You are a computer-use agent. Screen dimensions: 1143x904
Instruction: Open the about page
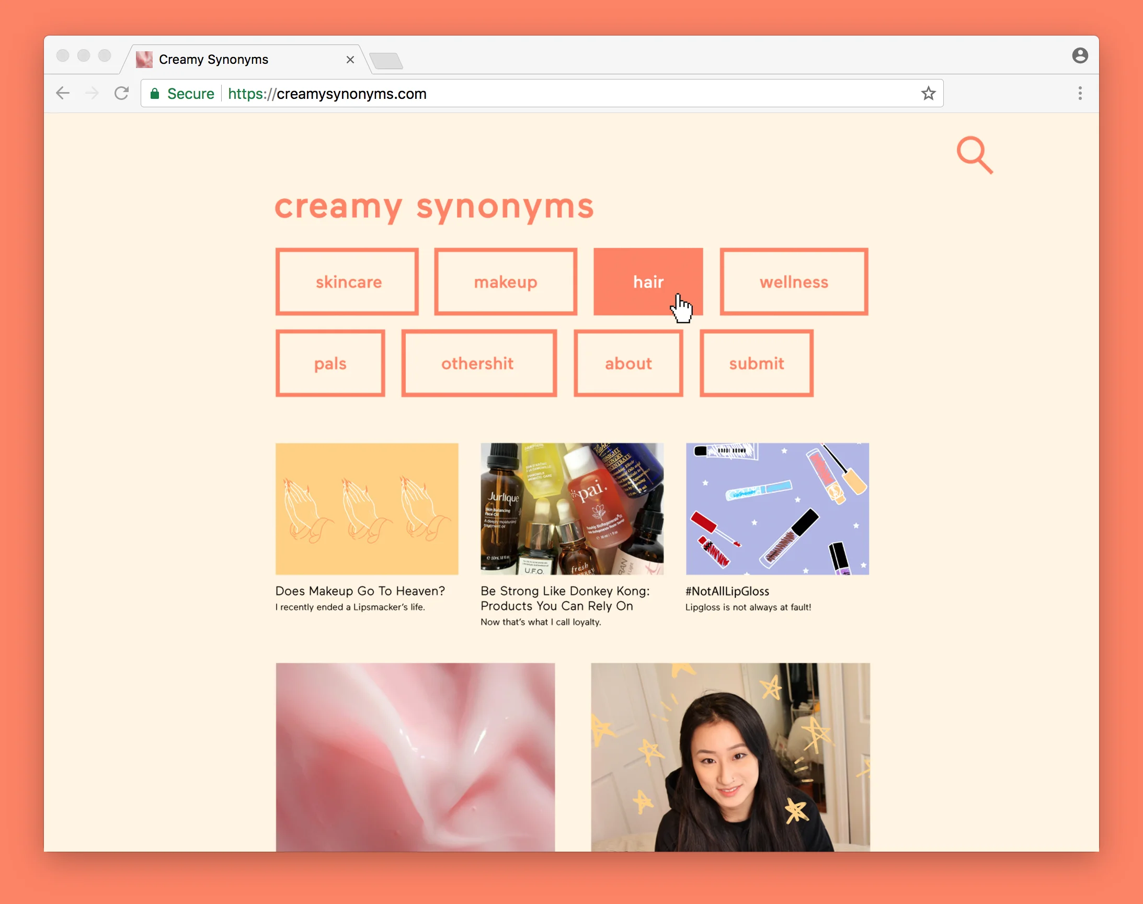tap(628, 363)
